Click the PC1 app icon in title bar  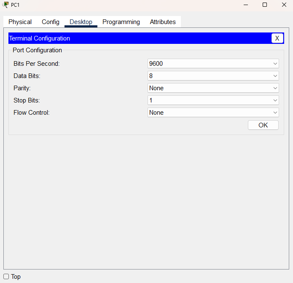pos(6,5)
